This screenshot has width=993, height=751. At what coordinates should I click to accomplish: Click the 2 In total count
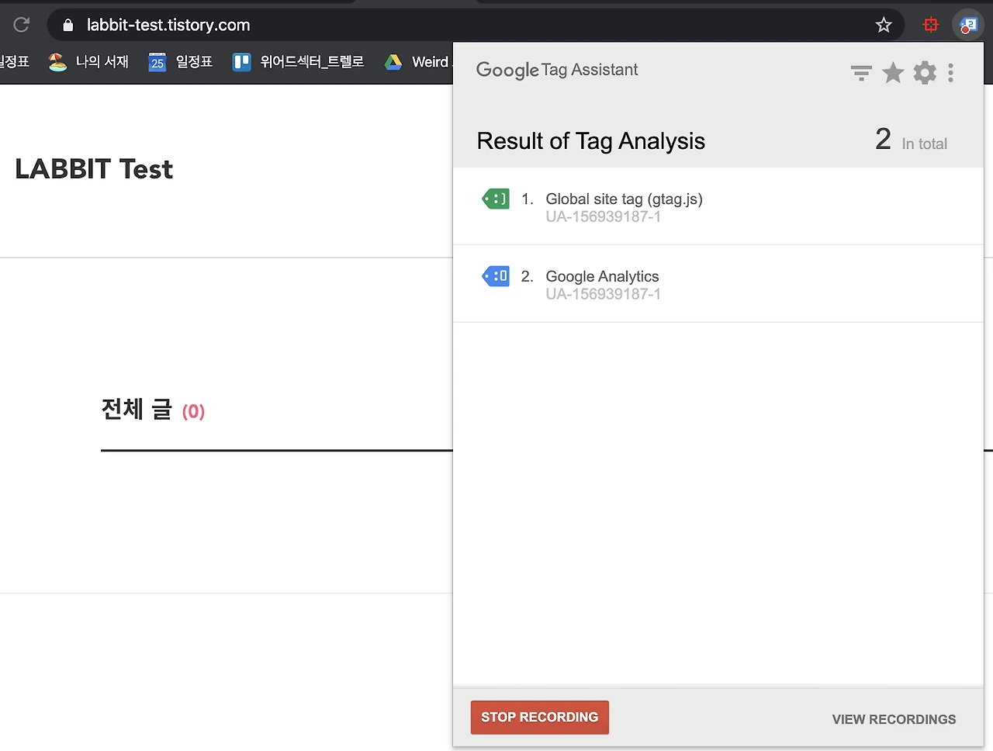click(x=911, y=140)
